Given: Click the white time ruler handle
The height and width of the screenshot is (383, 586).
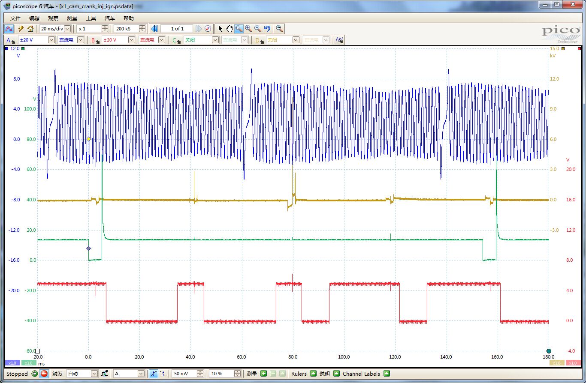Looking at the screenshot, I should click(37, 351).
